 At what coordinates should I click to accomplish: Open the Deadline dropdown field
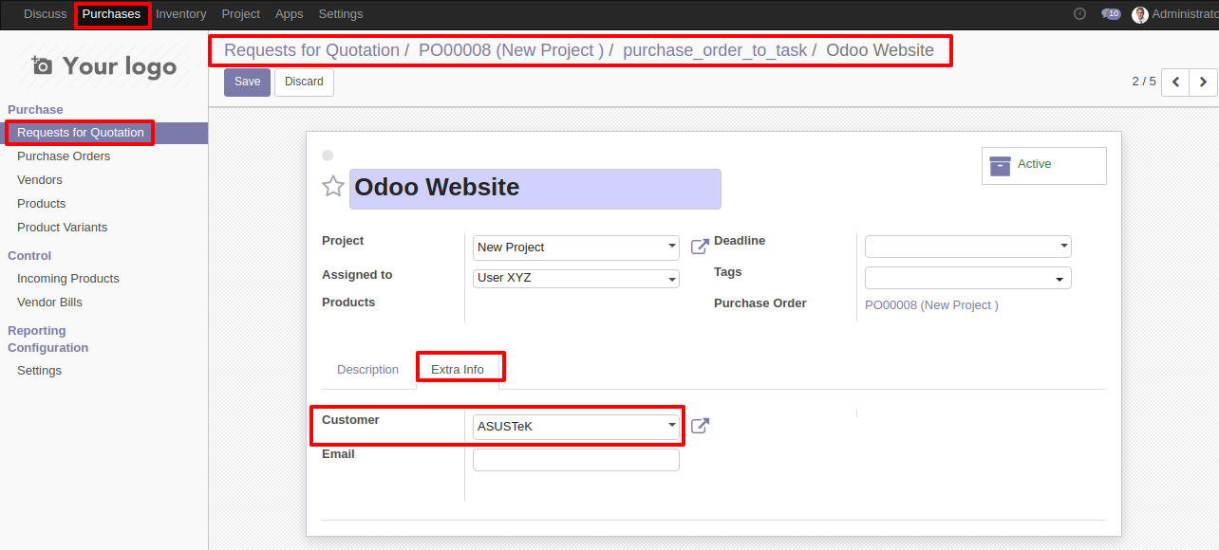point(967,247)
